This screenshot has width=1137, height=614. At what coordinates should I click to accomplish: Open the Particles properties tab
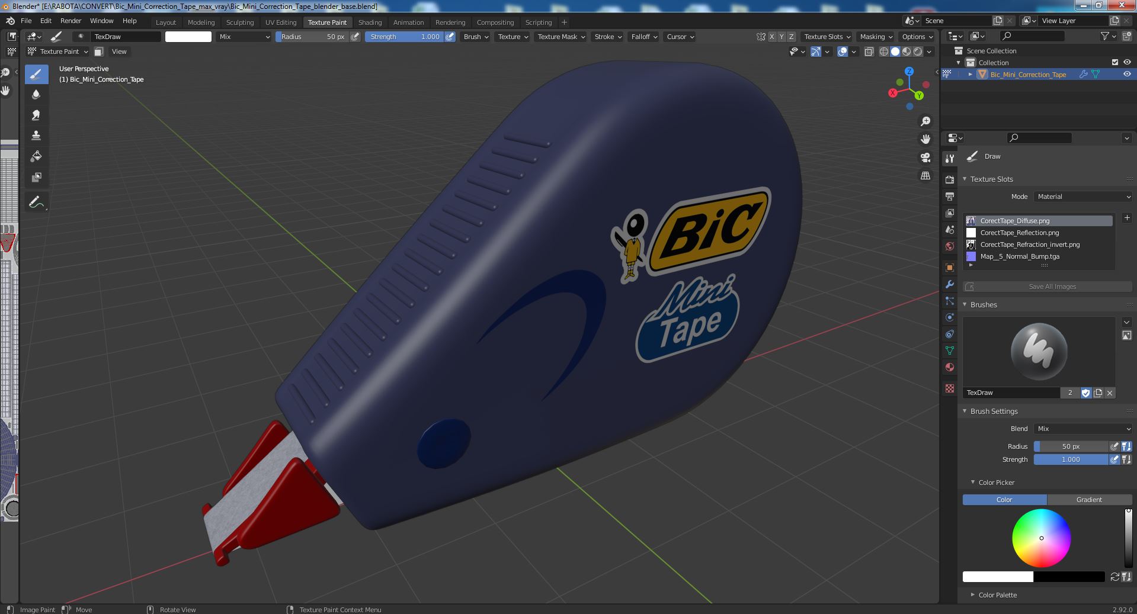pos(950,301)
